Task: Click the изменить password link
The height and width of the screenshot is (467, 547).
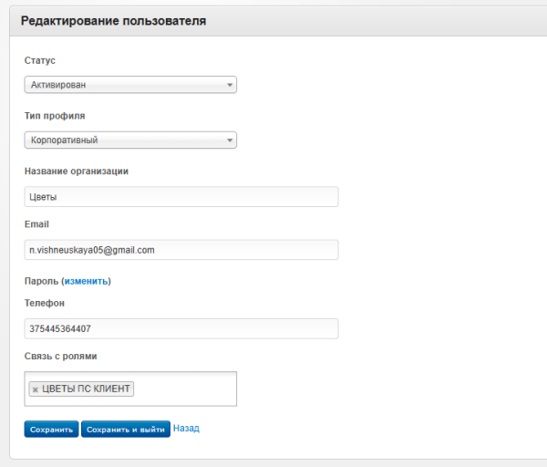Action: pos(87,281)
